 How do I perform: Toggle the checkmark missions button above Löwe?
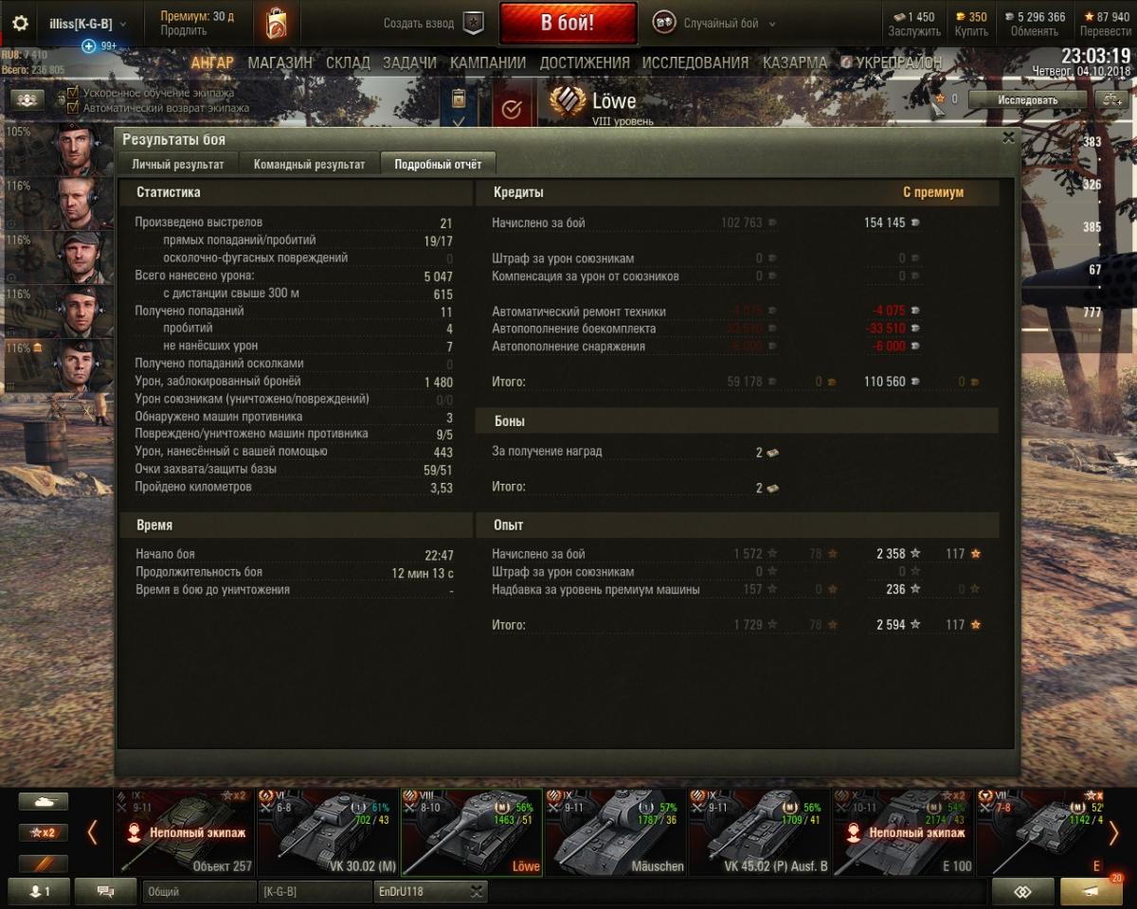coord(512,109)
